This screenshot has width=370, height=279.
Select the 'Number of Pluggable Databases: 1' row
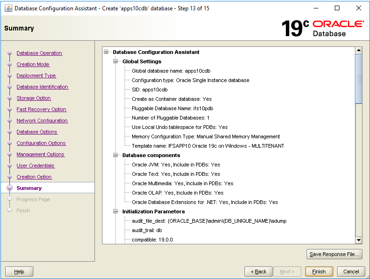point(170,118)
